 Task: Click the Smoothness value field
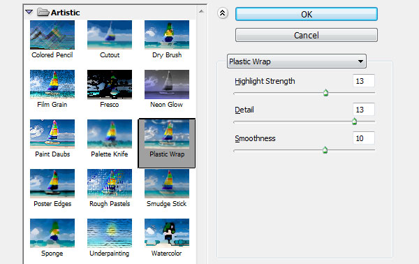pos(364,138)
